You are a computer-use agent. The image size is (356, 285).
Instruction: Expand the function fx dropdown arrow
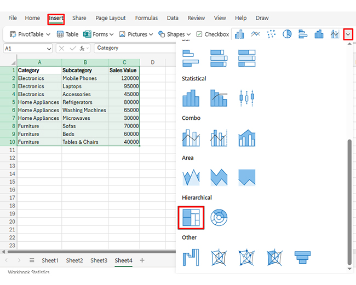(88, 48)
